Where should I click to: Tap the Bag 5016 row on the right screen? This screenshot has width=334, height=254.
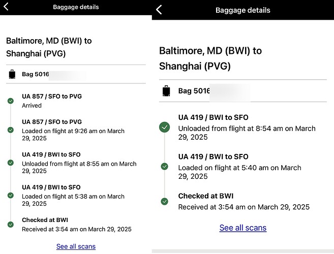(x=243, y=91)
